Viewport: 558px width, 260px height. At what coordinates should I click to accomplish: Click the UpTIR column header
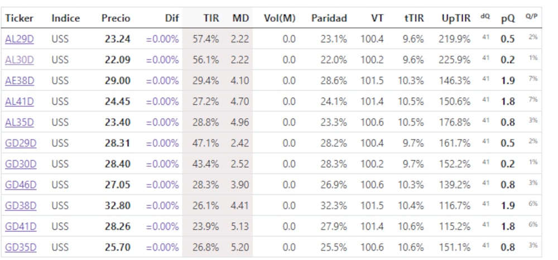click(455, 18)
